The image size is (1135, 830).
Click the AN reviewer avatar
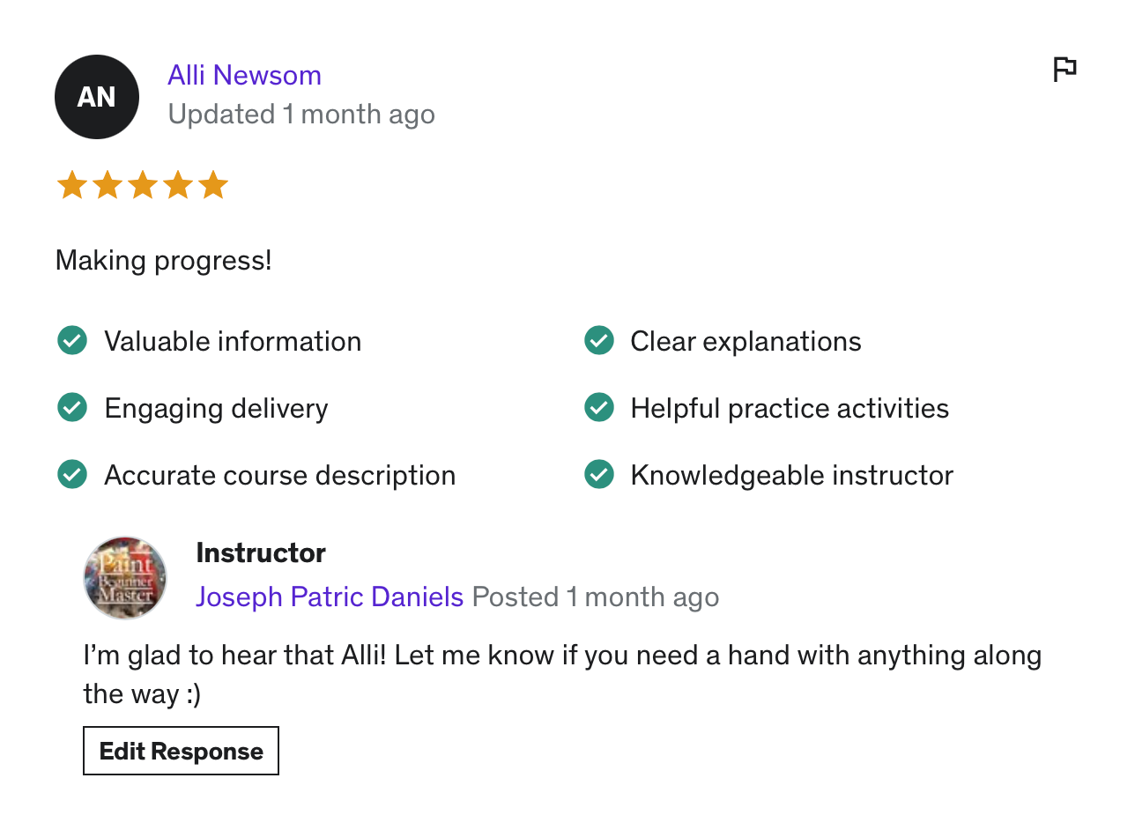coord(97,97)
